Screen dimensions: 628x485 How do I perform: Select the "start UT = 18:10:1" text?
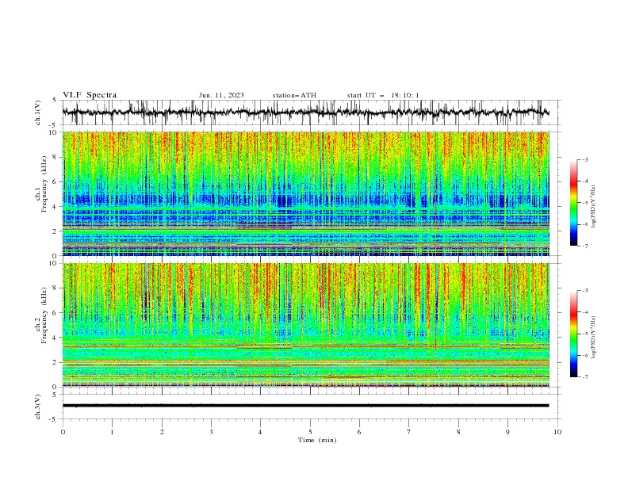383,95
